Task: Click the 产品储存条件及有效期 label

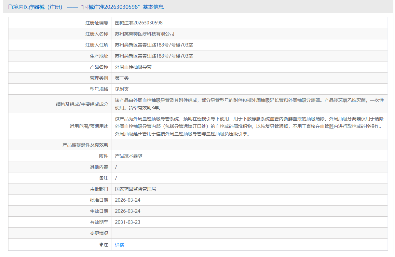Action: 85,145
